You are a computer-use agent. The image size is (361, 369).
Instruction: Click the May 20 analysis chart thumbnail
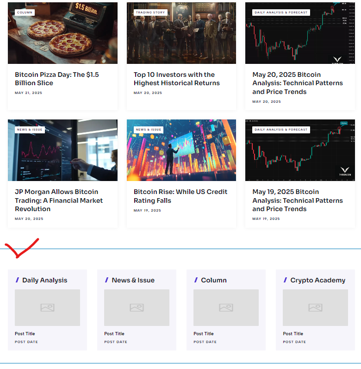pos(300,33)
